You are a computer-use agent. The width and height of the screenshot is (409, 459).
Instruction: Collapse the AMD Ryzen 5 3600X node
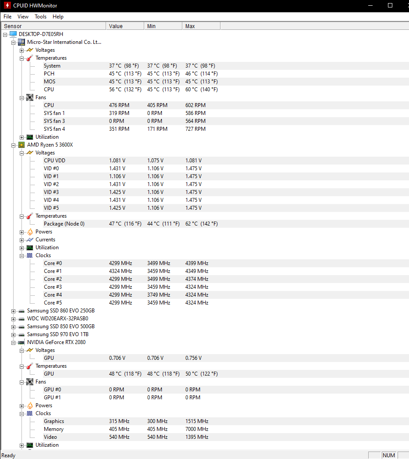[x=13, y=146]
